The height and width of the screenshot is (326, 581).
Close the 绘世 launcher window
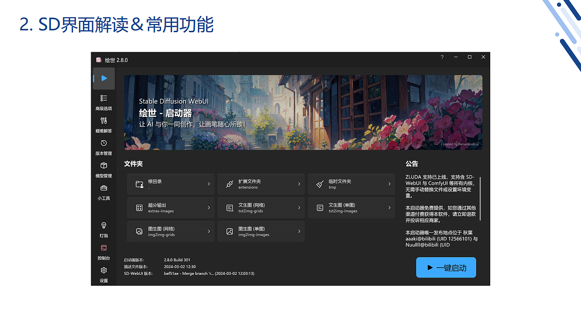point(483,57)
